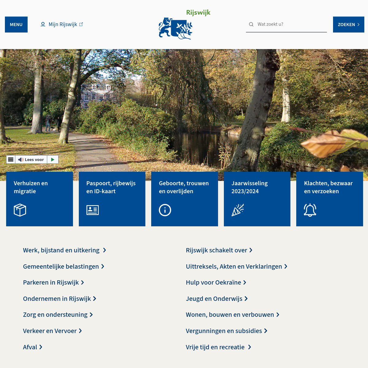368x368 pixels.
Task: Open Wonen, bouwen en verbouwen
Action: tap(230, 315)
